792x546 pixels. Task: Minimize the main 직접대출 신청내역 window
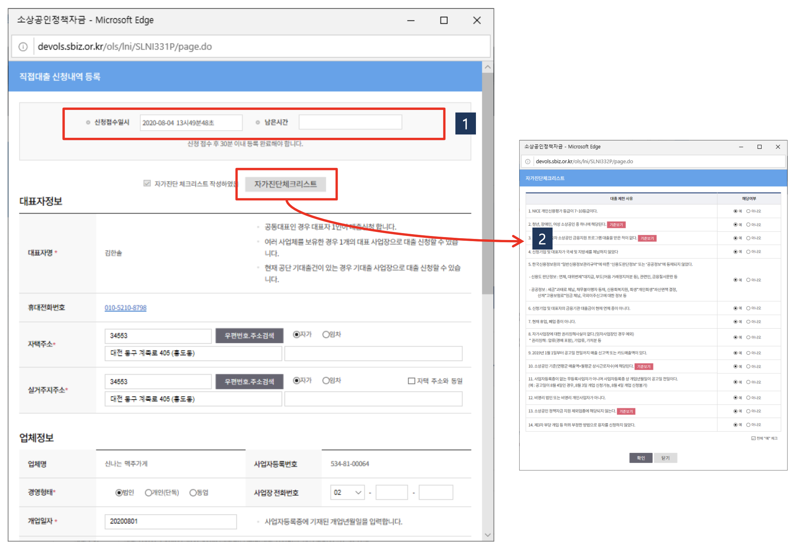pyautogui.click(x=411, y=21)
